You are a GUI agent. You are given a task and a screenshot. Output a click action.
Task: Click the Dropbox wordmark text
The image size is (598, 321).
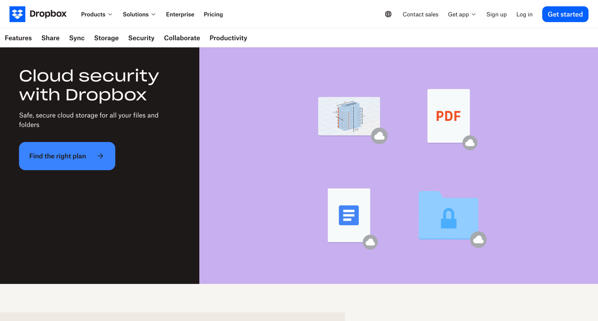pyautogui.click(x=48, y=14)
